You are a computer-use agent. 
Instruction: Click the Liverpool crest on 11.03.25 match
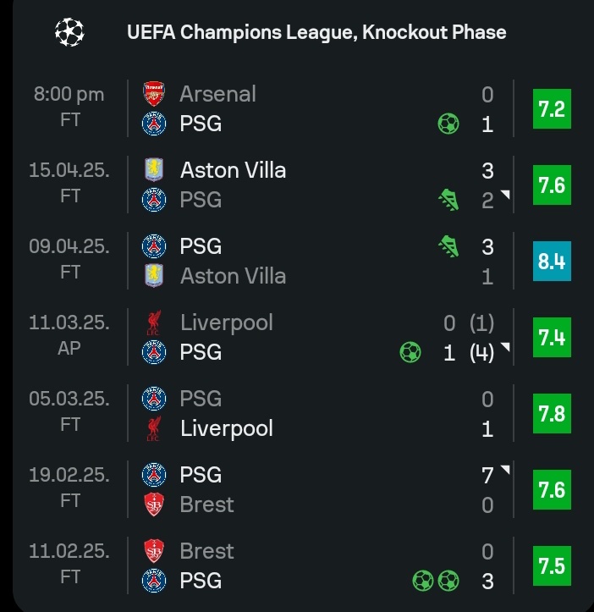coord(154,323)
